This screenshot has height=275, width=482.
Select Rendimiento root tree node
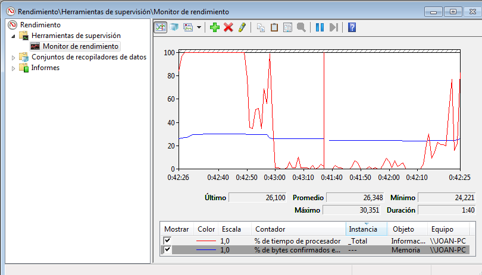(x=40, y=25)
